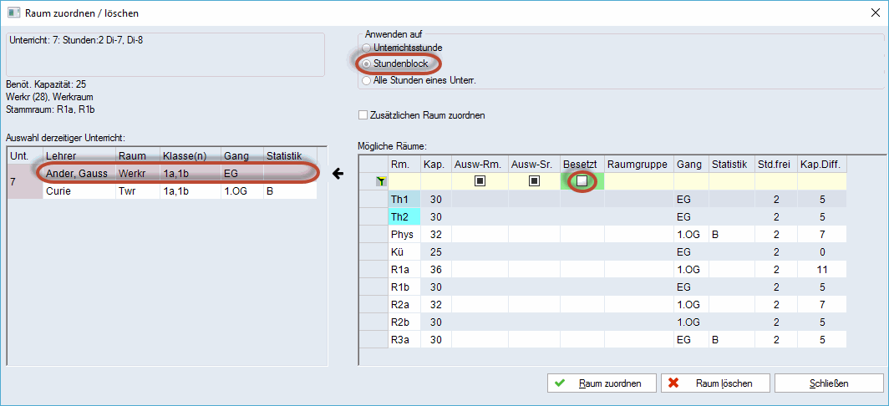Click Kap.Diff. value 11 for R1a
The image size is (889, 406).
point(822,269)
